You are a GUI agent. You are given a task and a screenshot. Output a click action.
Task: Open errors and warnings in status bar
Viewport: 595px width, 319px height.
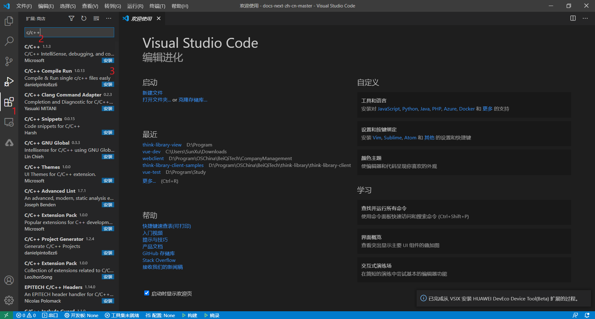click(26, 315)
